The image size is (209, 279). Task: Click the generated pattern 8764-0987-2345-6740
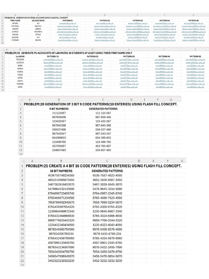[x=107, y=193]
